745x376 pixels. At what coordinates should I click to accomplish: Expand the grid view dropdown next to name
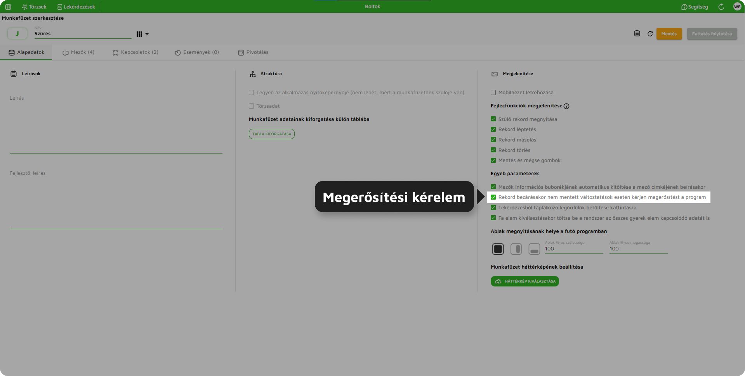click(142, 34)
